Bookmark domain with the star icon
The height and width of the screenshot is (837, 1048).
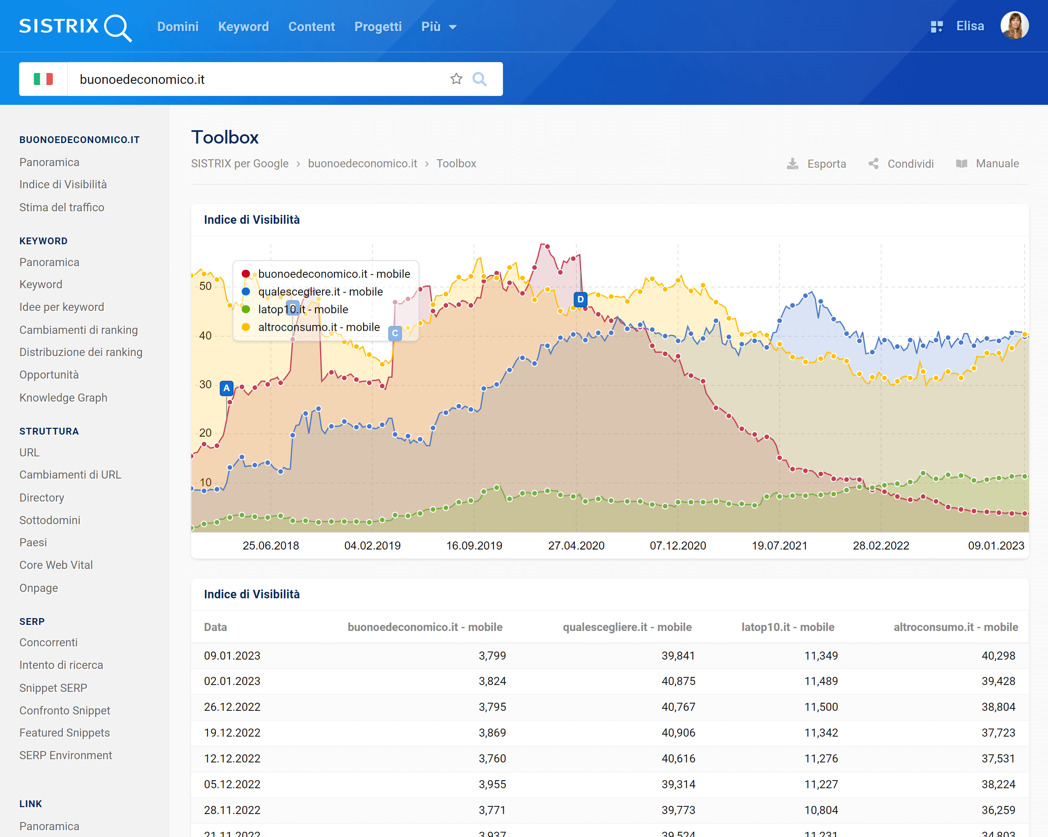click(x=456, y=79)
